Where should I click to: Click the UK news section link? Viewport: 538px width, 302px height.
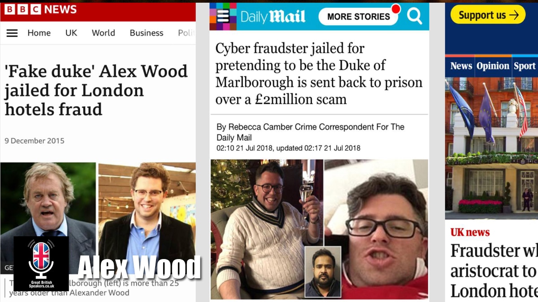point(470,232)
